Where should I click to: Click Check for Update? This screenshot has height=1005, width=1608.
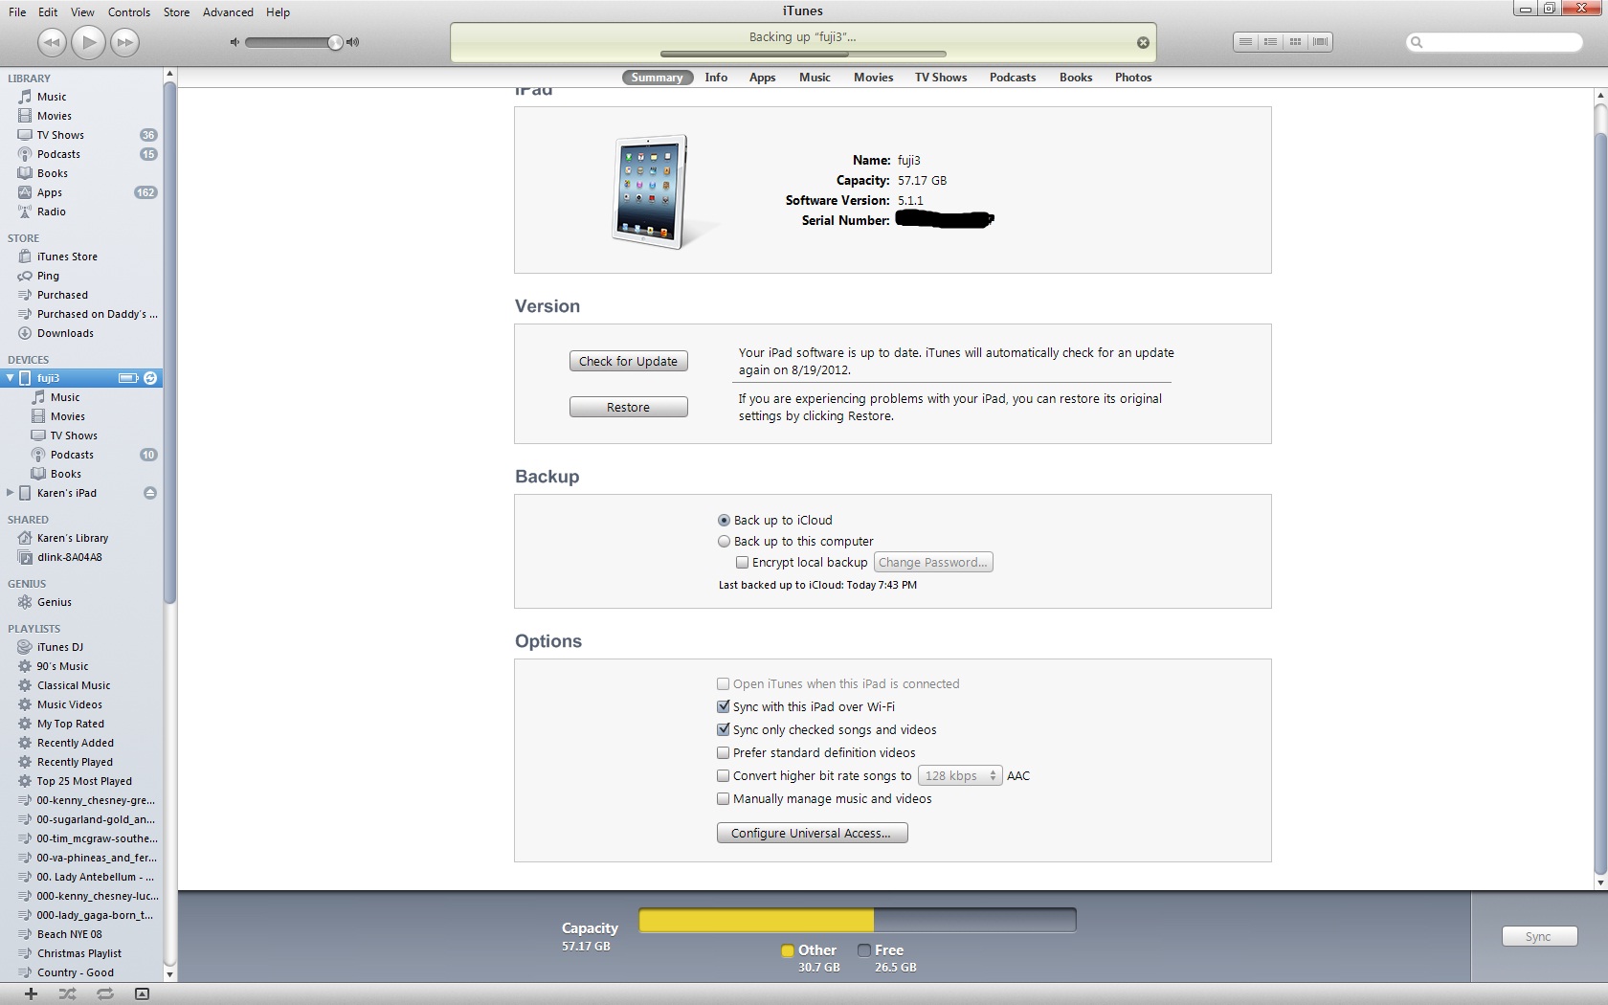[x=628, y=362]
